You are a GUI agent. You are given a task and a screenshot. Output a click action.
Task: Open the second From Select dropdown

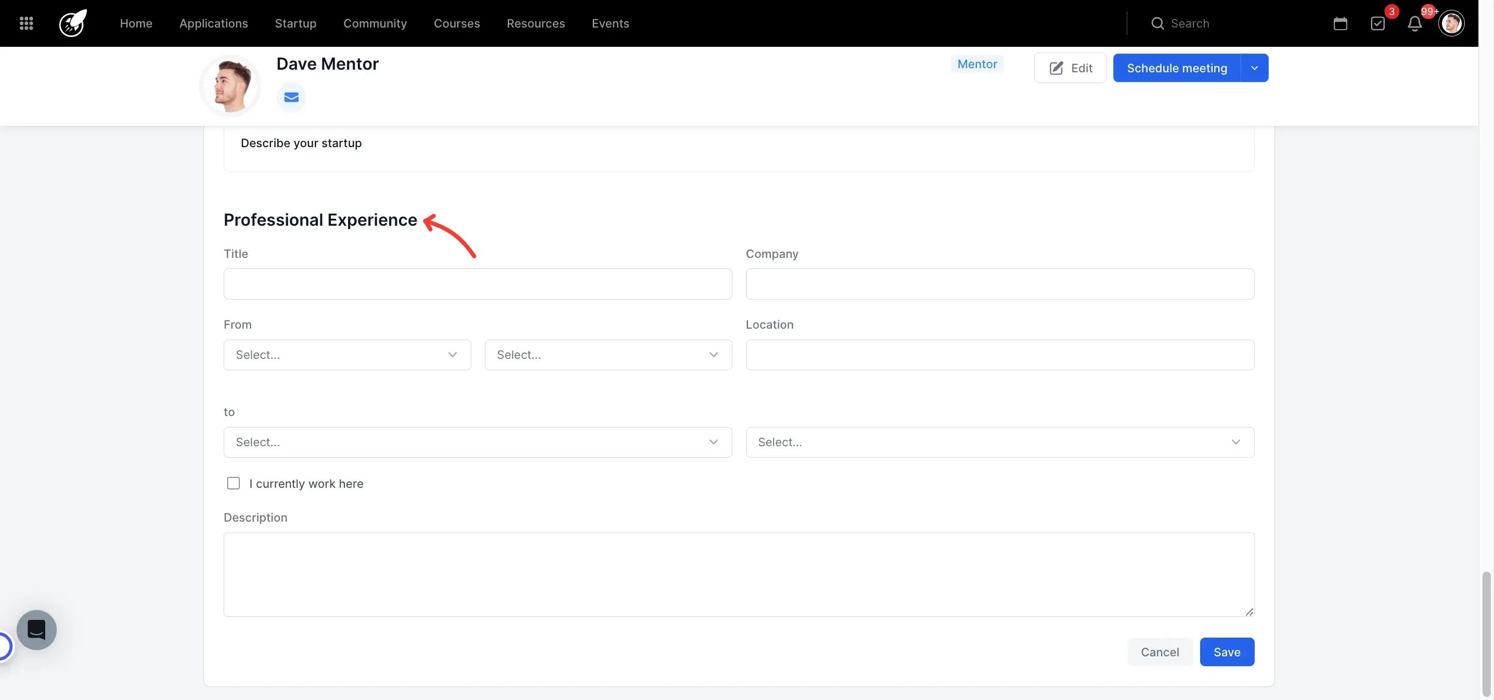pos(608,354)
